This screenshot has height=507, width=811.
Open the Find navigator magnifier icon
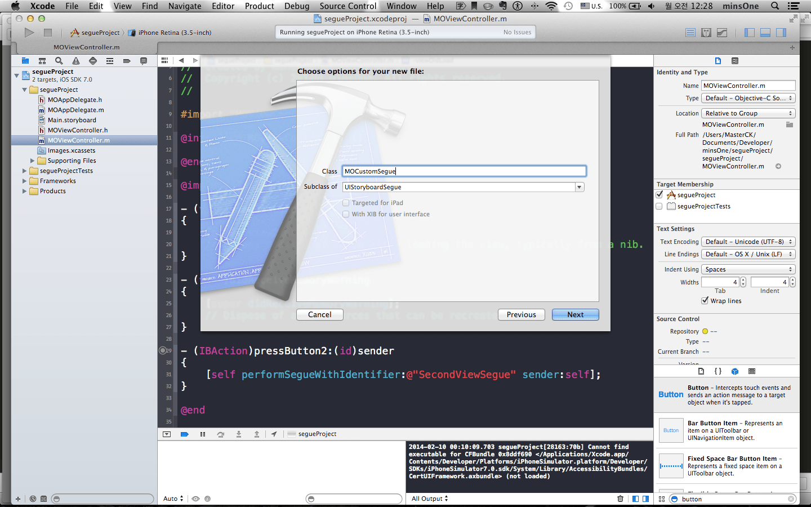pos(59,61)
